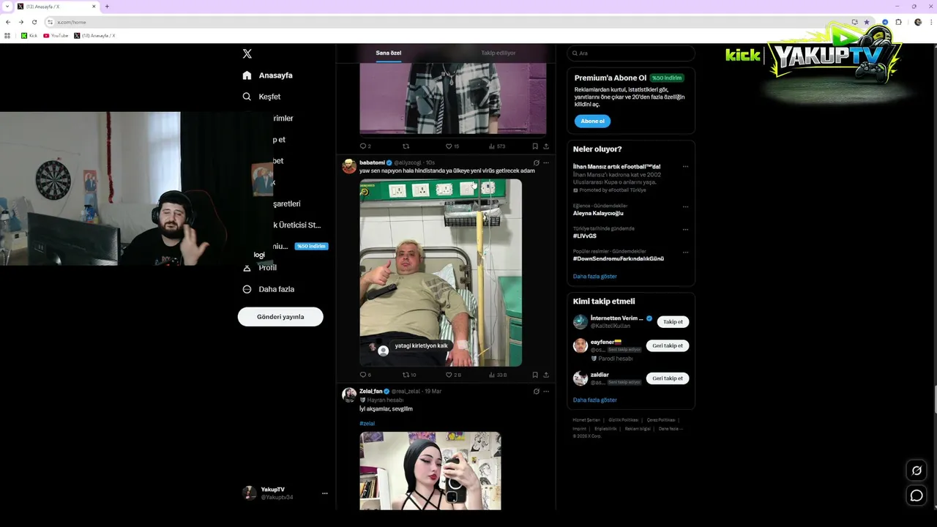Open the more menu on babatomi's post
The image size is (937, 527).
pyautogui.click(x=546, y=162)
